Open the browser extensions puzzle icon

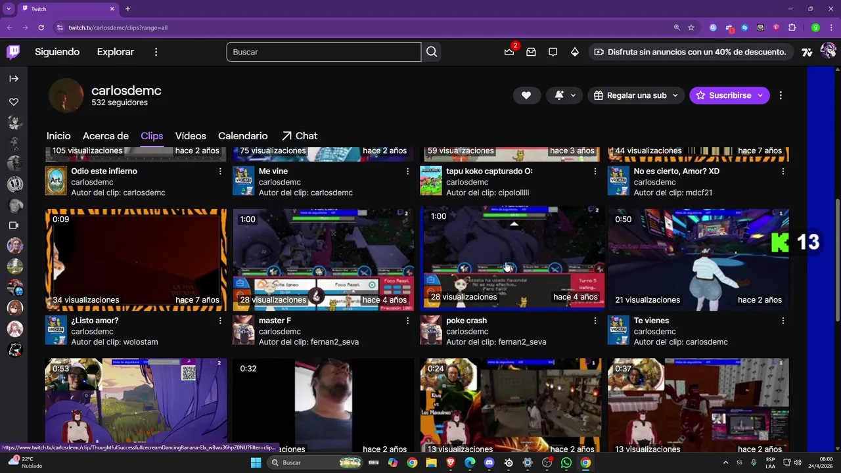(792, 28)
